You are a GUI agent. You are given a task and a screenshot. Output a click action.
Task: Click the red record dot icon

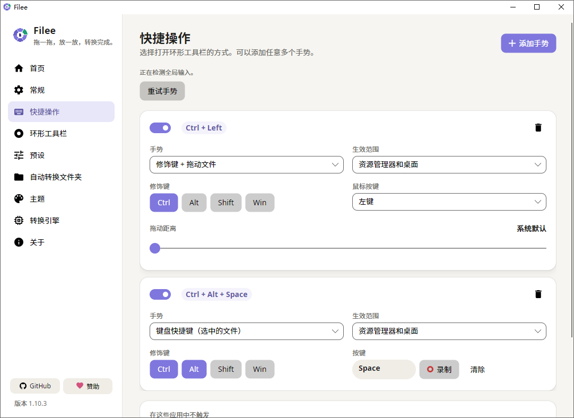pyautogui.click(x=430, y=369)
